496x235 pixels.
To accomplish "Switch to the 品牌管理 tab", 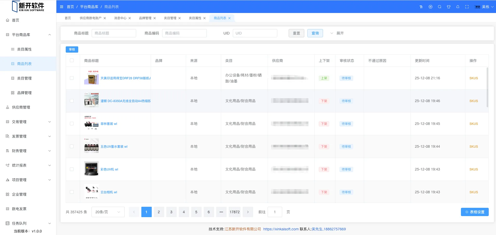I will (145, 18).
